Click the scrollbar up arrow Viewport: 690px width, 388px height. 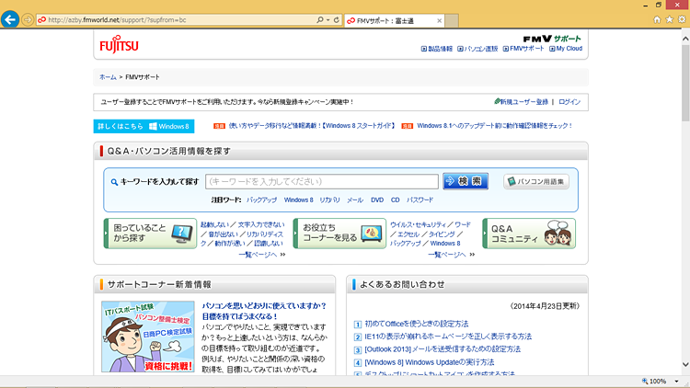click(x=685, y=39)
